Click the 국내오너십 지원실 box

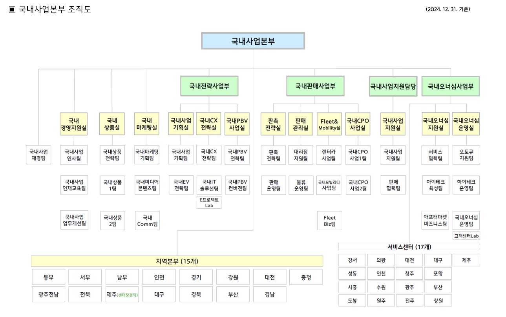pyautogui.click(x=435, y=124)
